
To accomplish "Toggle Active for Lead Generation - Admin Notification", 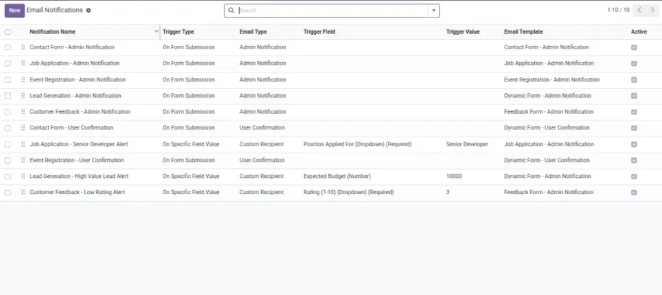I will [x=634, y=96].
